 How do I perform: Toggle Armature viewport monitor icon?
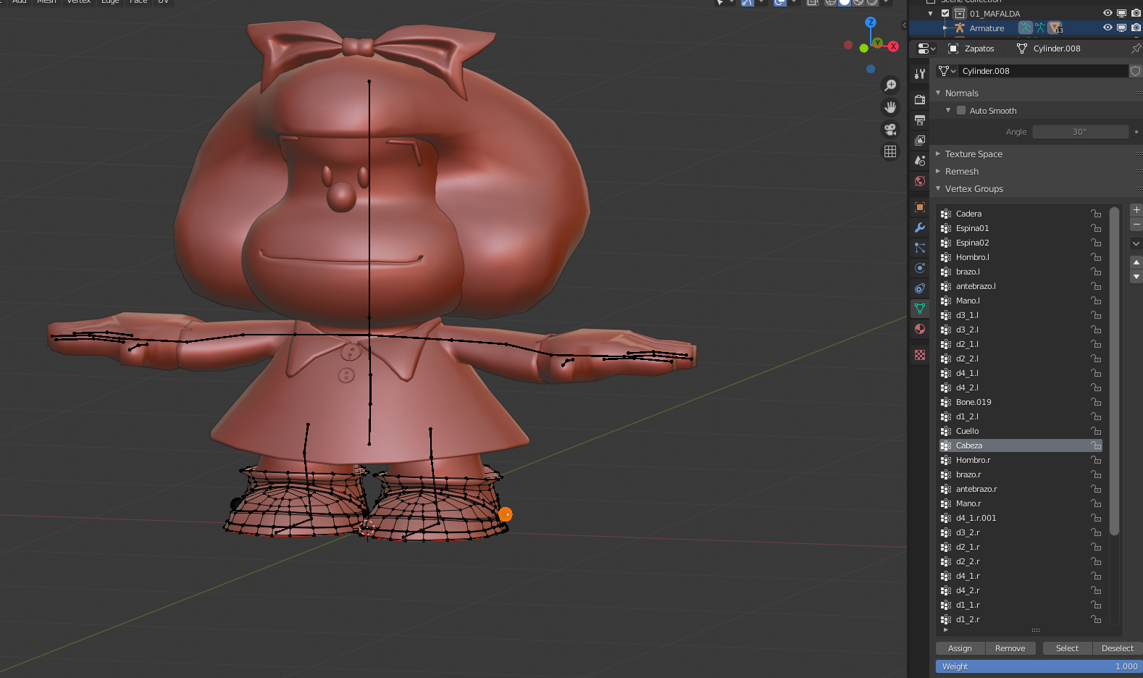tap(1121, 28)
